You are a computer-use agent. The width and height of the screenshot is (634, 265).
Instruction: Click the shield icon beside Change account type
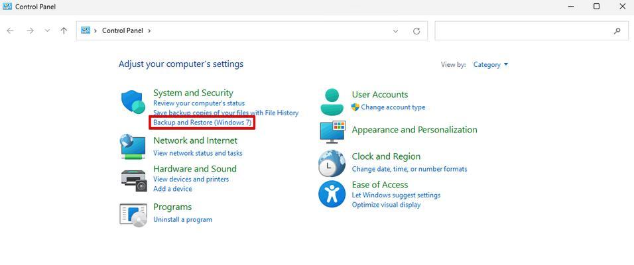point(355,107)
